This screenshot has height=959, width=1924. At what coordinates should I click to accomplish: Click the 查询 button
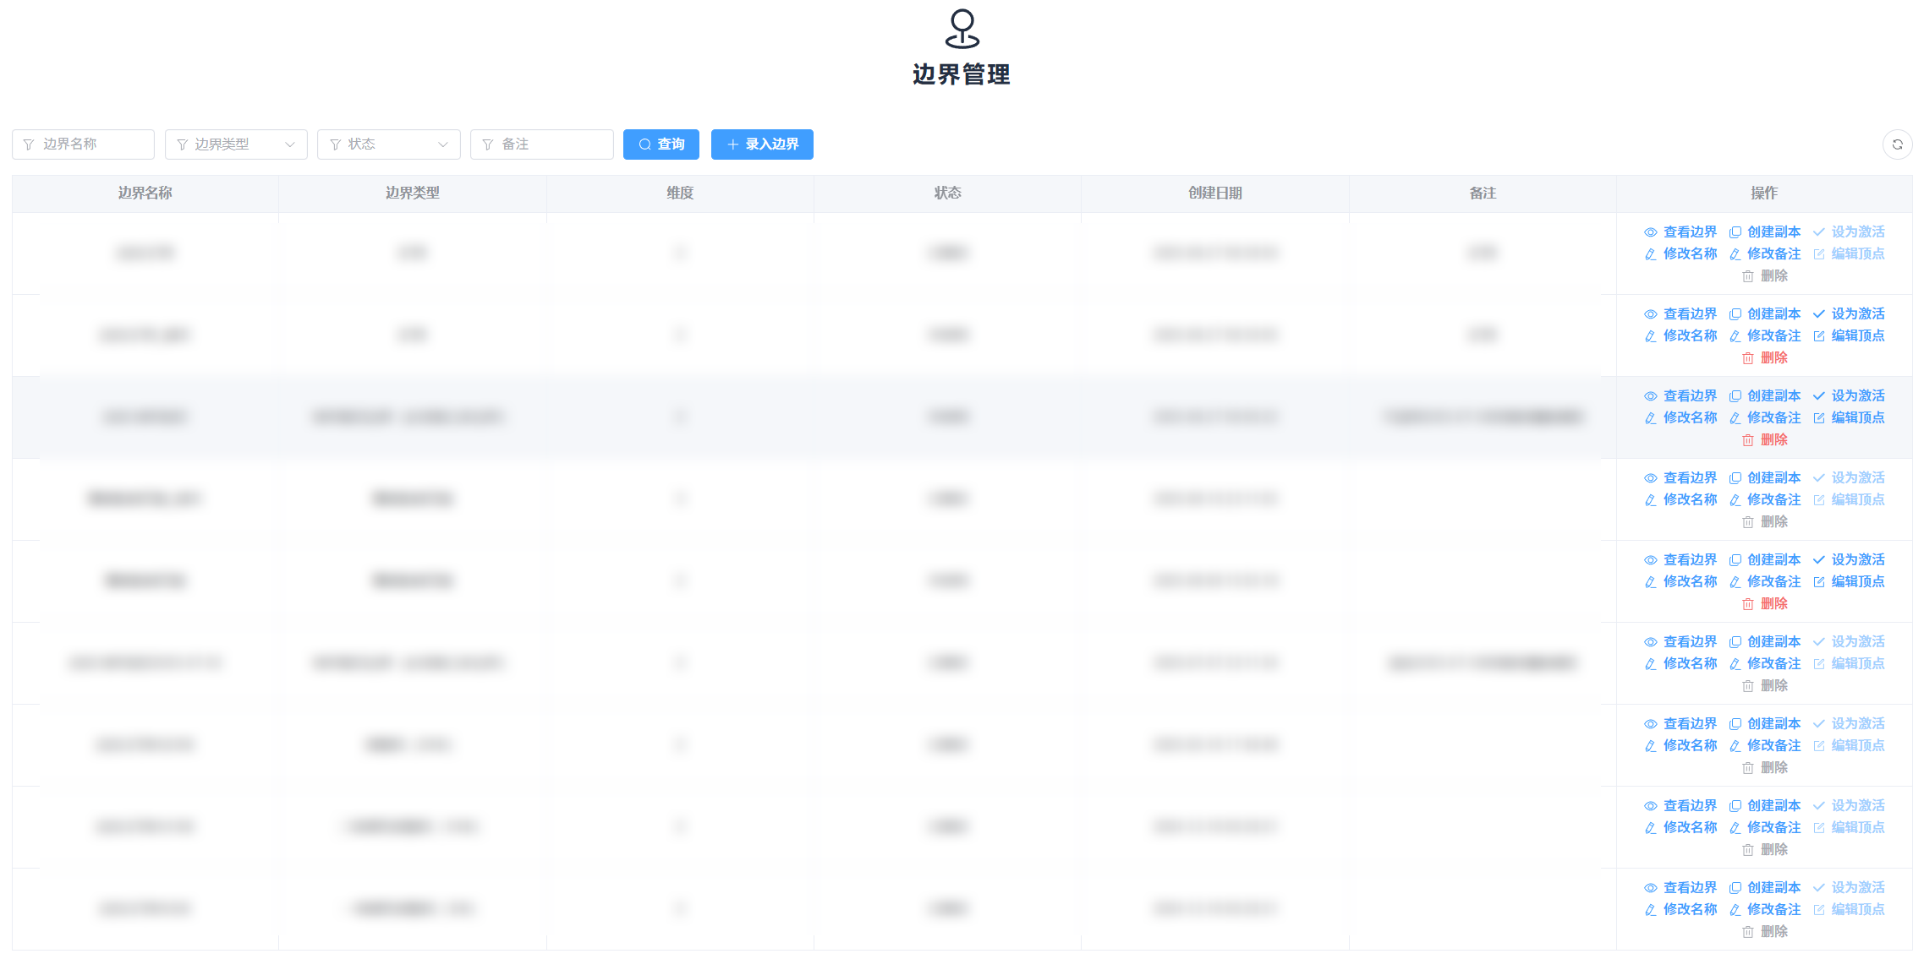pos(661,144)
